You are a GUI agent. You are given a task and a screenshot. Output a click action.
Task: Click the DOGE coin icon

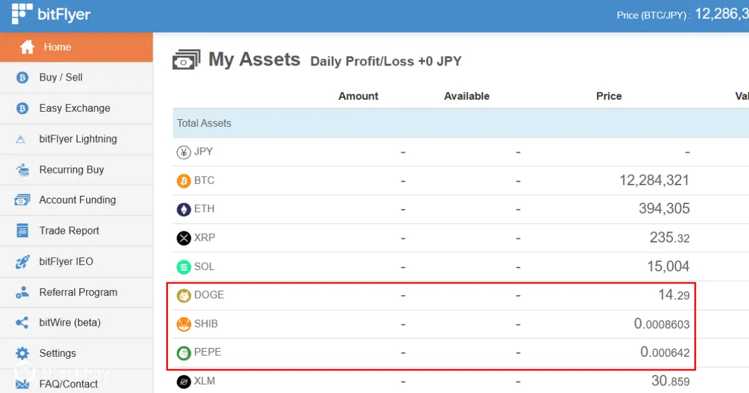[184, 296]
